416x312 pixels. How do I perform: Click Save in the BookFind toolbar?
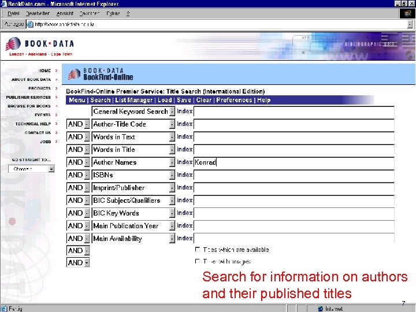pos(184,100)
